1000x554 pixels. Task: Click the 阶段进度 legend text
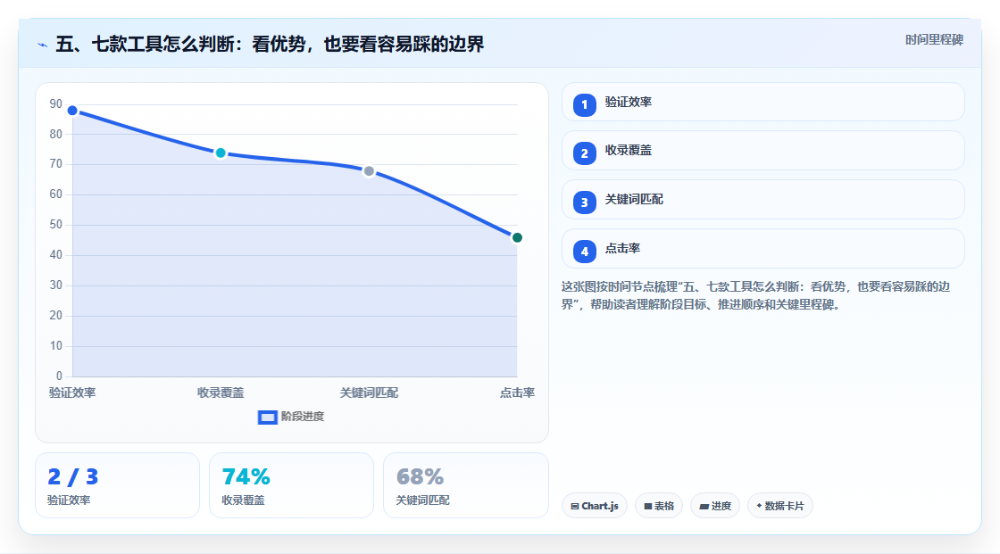click(303, 417)
